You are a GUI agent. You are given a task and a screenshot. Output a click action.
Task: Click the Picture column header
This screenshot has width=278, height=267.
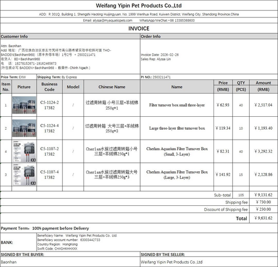click(x=24, y=87)
